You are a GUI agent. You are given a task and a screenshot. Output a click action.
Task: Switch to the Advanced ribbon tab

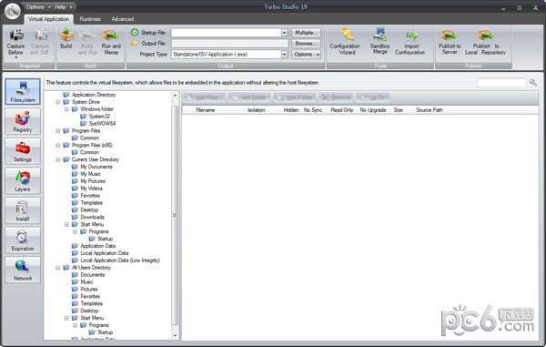[x=123, y=19]
